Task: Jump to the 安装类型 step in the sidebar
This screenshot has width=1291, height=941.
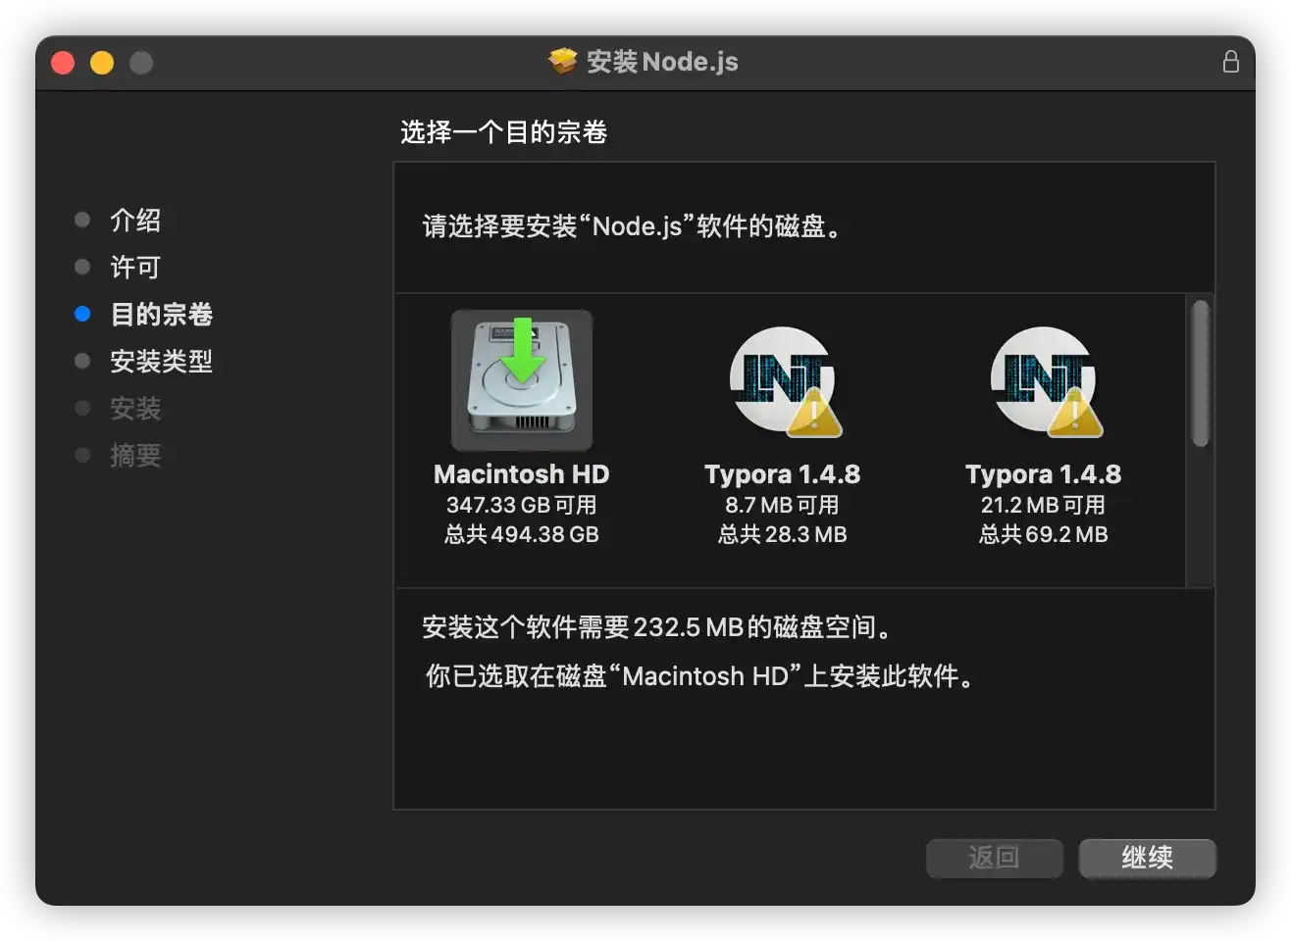Action: point(161,362)
